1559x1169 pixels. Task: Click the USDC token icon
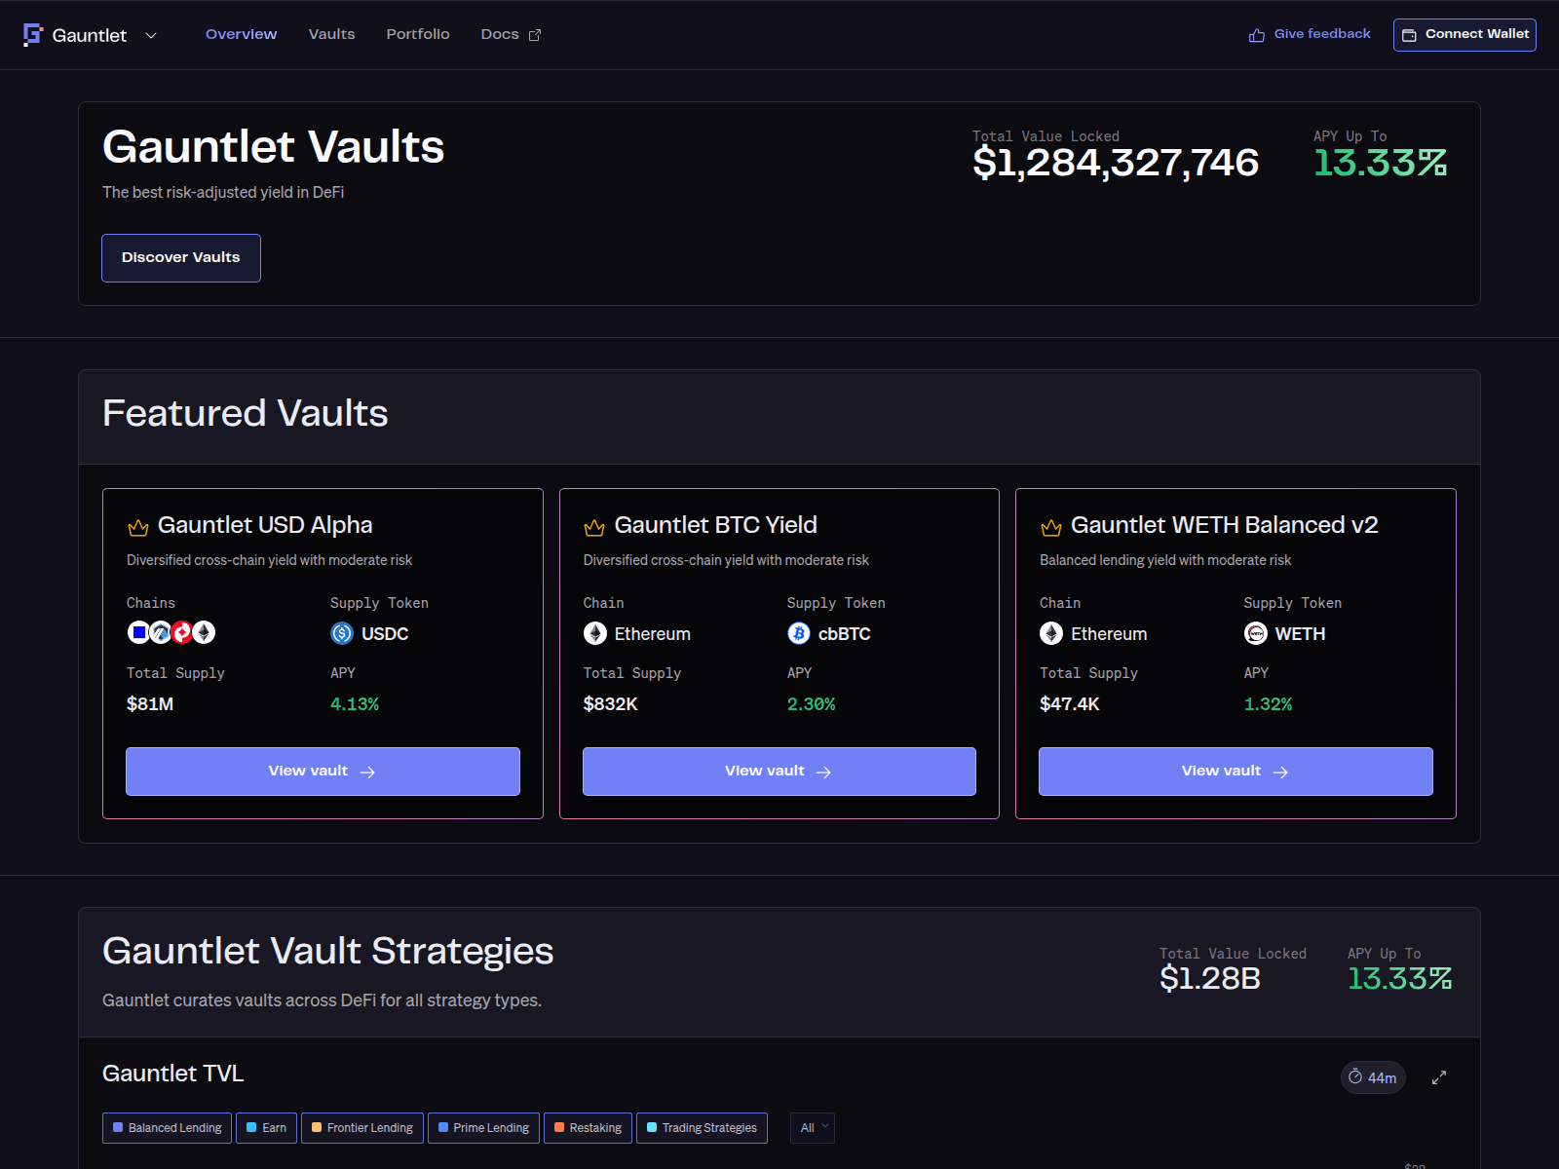(341, 633)
